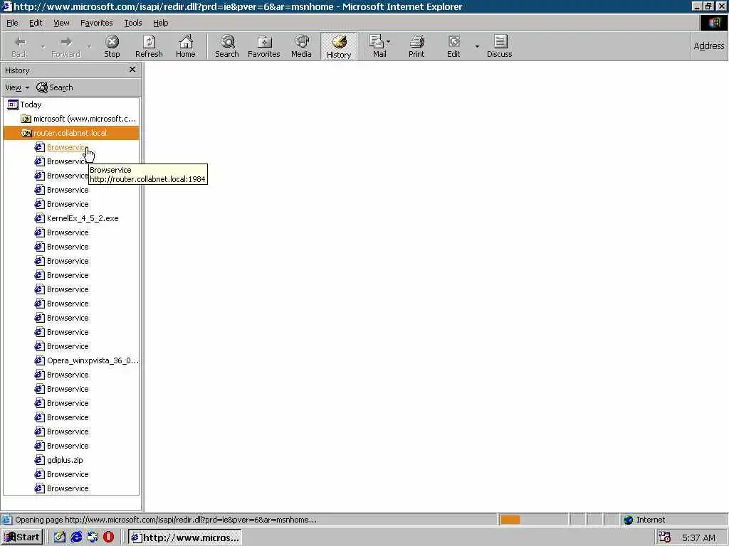729x546 pixels.
Task: Click the system tray scheduler icon
Action: [x=665, y=537]
